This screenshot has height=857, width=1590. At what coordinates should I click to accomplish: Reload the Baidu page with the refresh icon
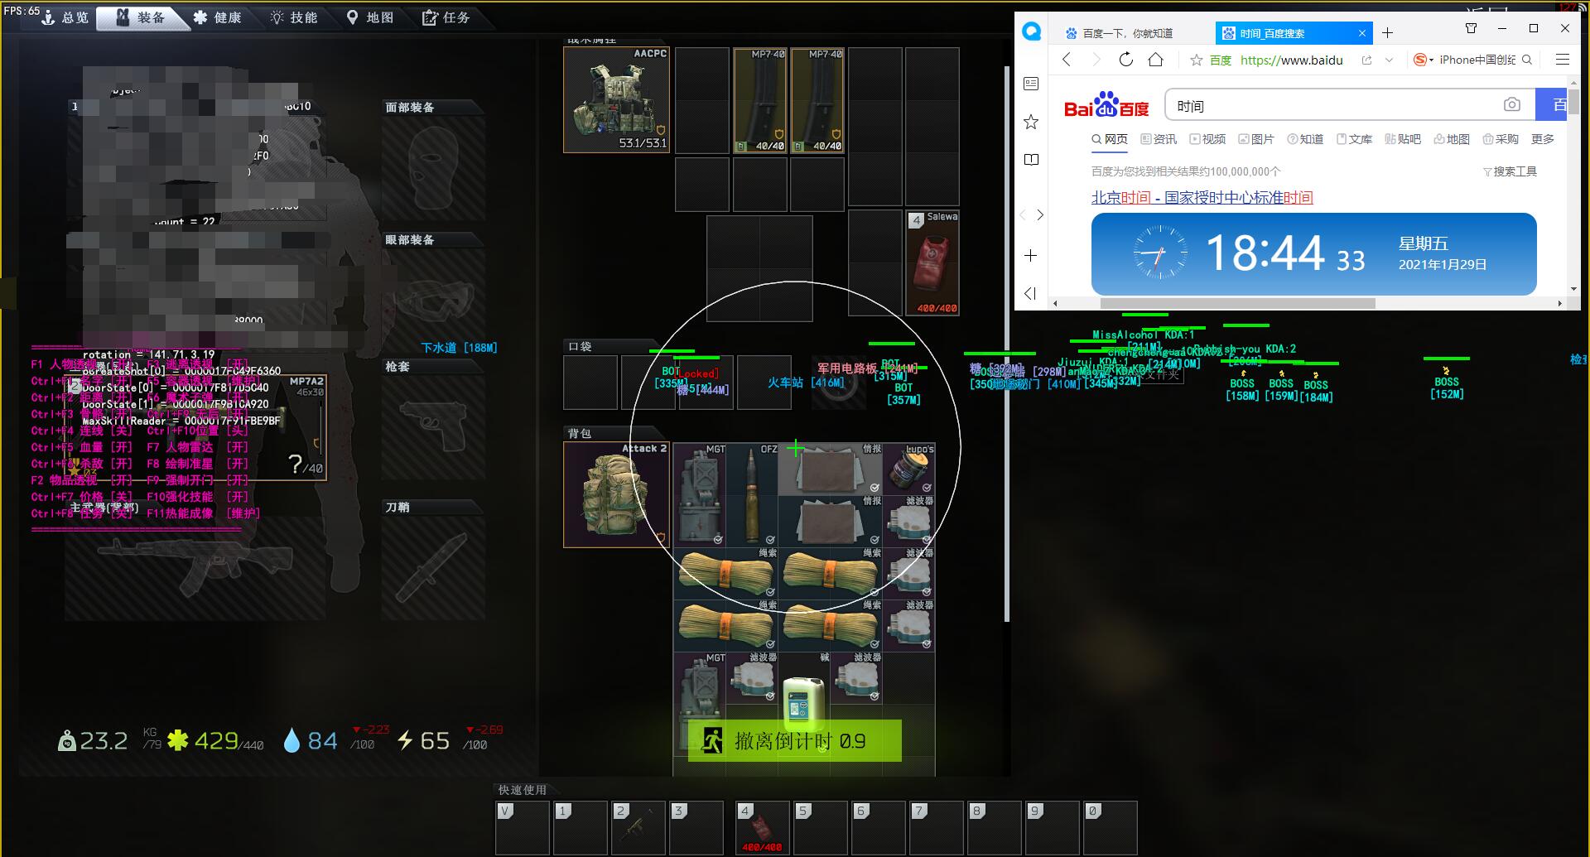click(x=1125, y=60)
